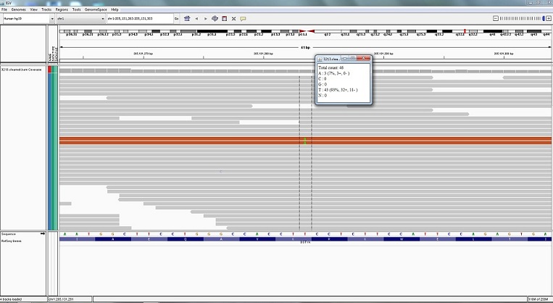Go forward with the right arrow icon
This screenshot has width=553, height=303.
206,18
